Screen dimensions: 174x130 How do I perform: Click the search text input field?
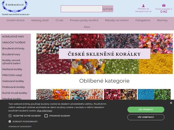coord(82,9)
